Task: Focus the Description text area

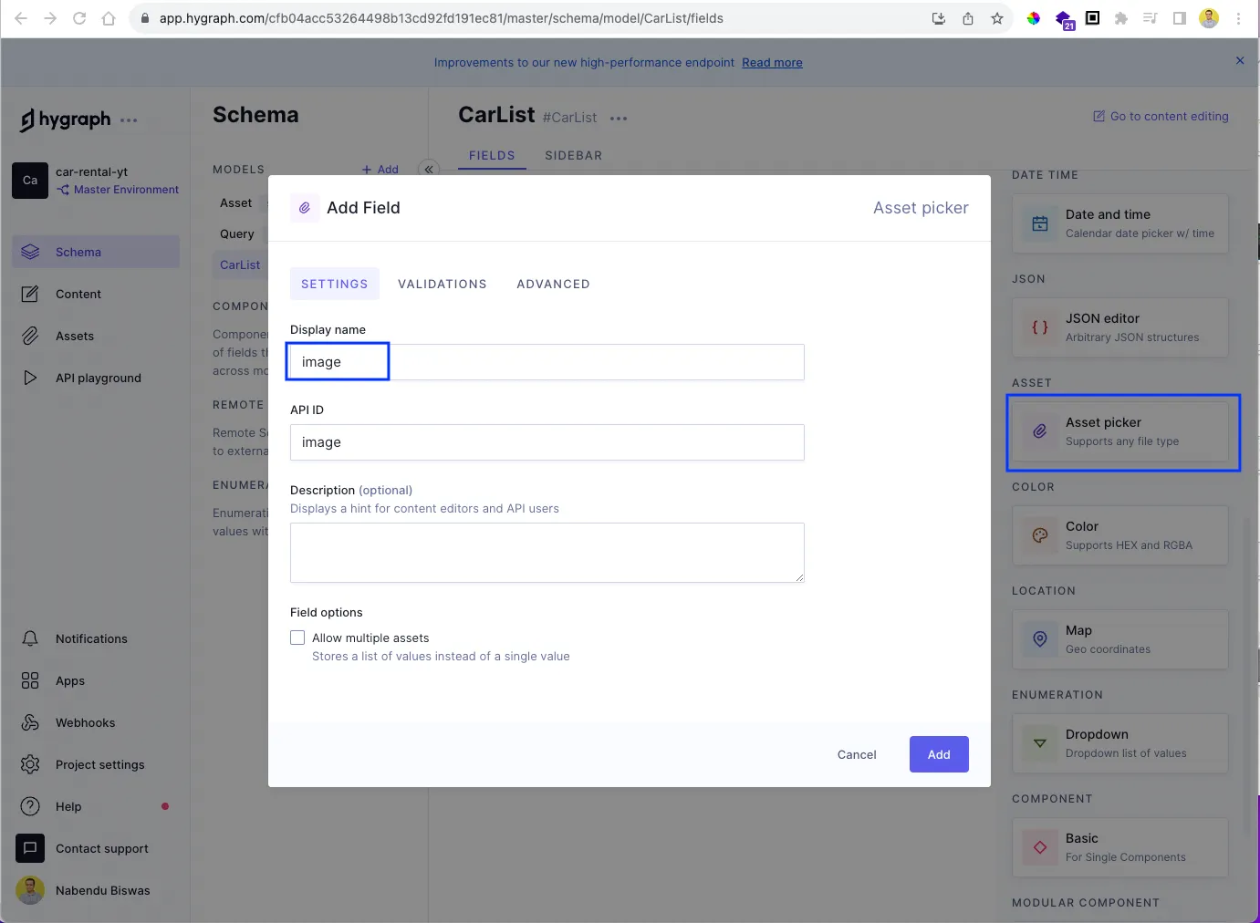Action: click(x=547, y=553)
